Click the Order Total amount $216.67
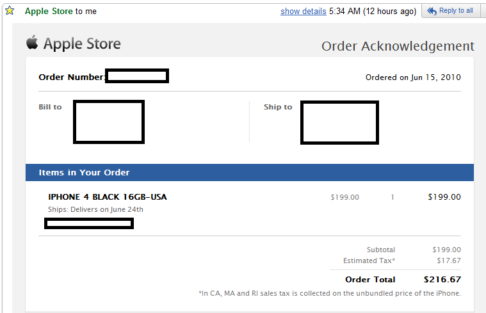The width and height of the screenshot is (486, 313). (x=442, y=280)
